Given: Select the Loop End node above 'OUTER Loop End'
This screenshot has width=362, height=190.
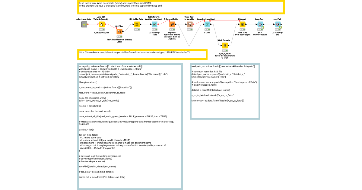Looking at the screenshot, I should (x=278, y=25).
